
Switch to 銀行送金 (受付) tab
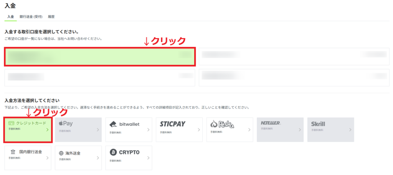[31, 17]
